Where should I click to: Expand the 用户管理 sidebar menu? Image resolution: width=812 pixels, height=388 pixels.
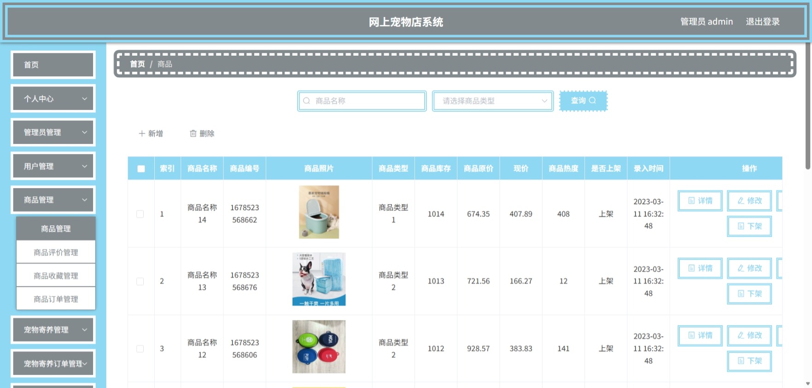pyautogui.click(x=53, y=166)
